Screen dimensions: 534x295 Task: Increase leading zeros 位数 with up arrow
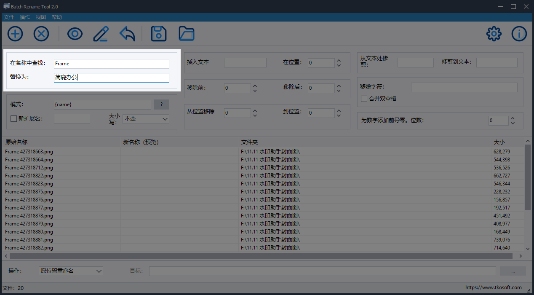pyautogui.click(x=513, y=118)
